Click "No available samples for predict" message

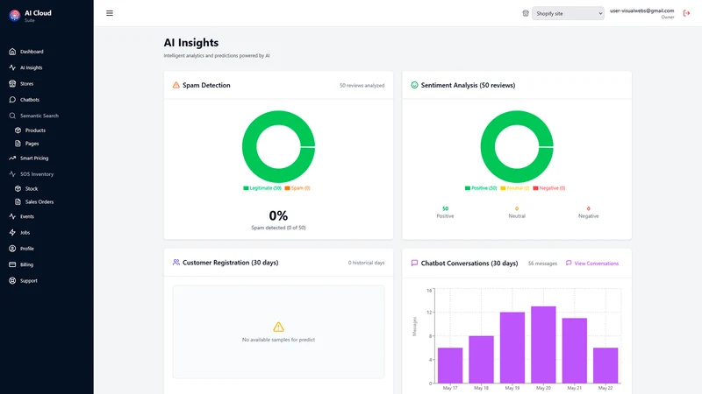click(278, 340)
